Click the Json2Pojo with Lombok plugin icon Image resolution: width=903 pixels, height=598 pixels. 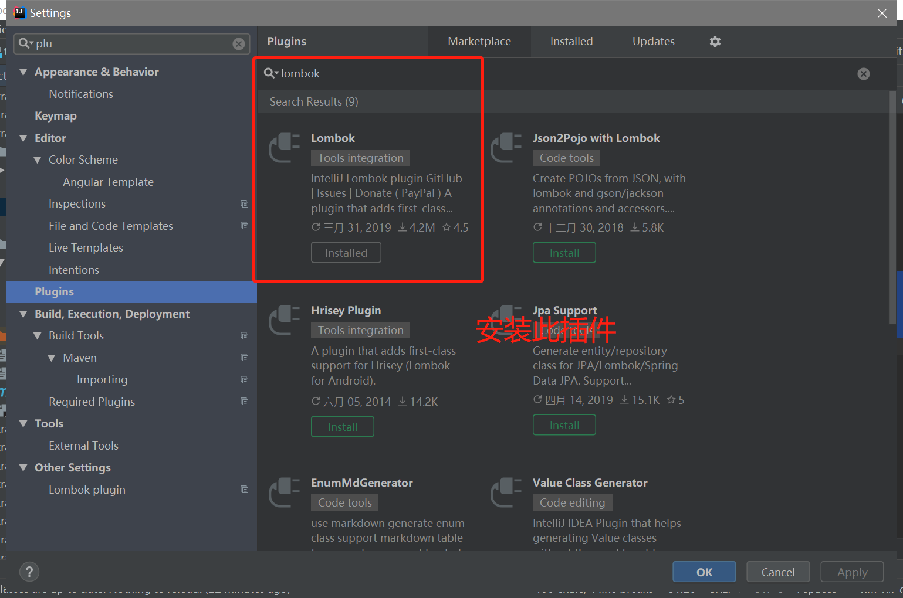point(506,148)
